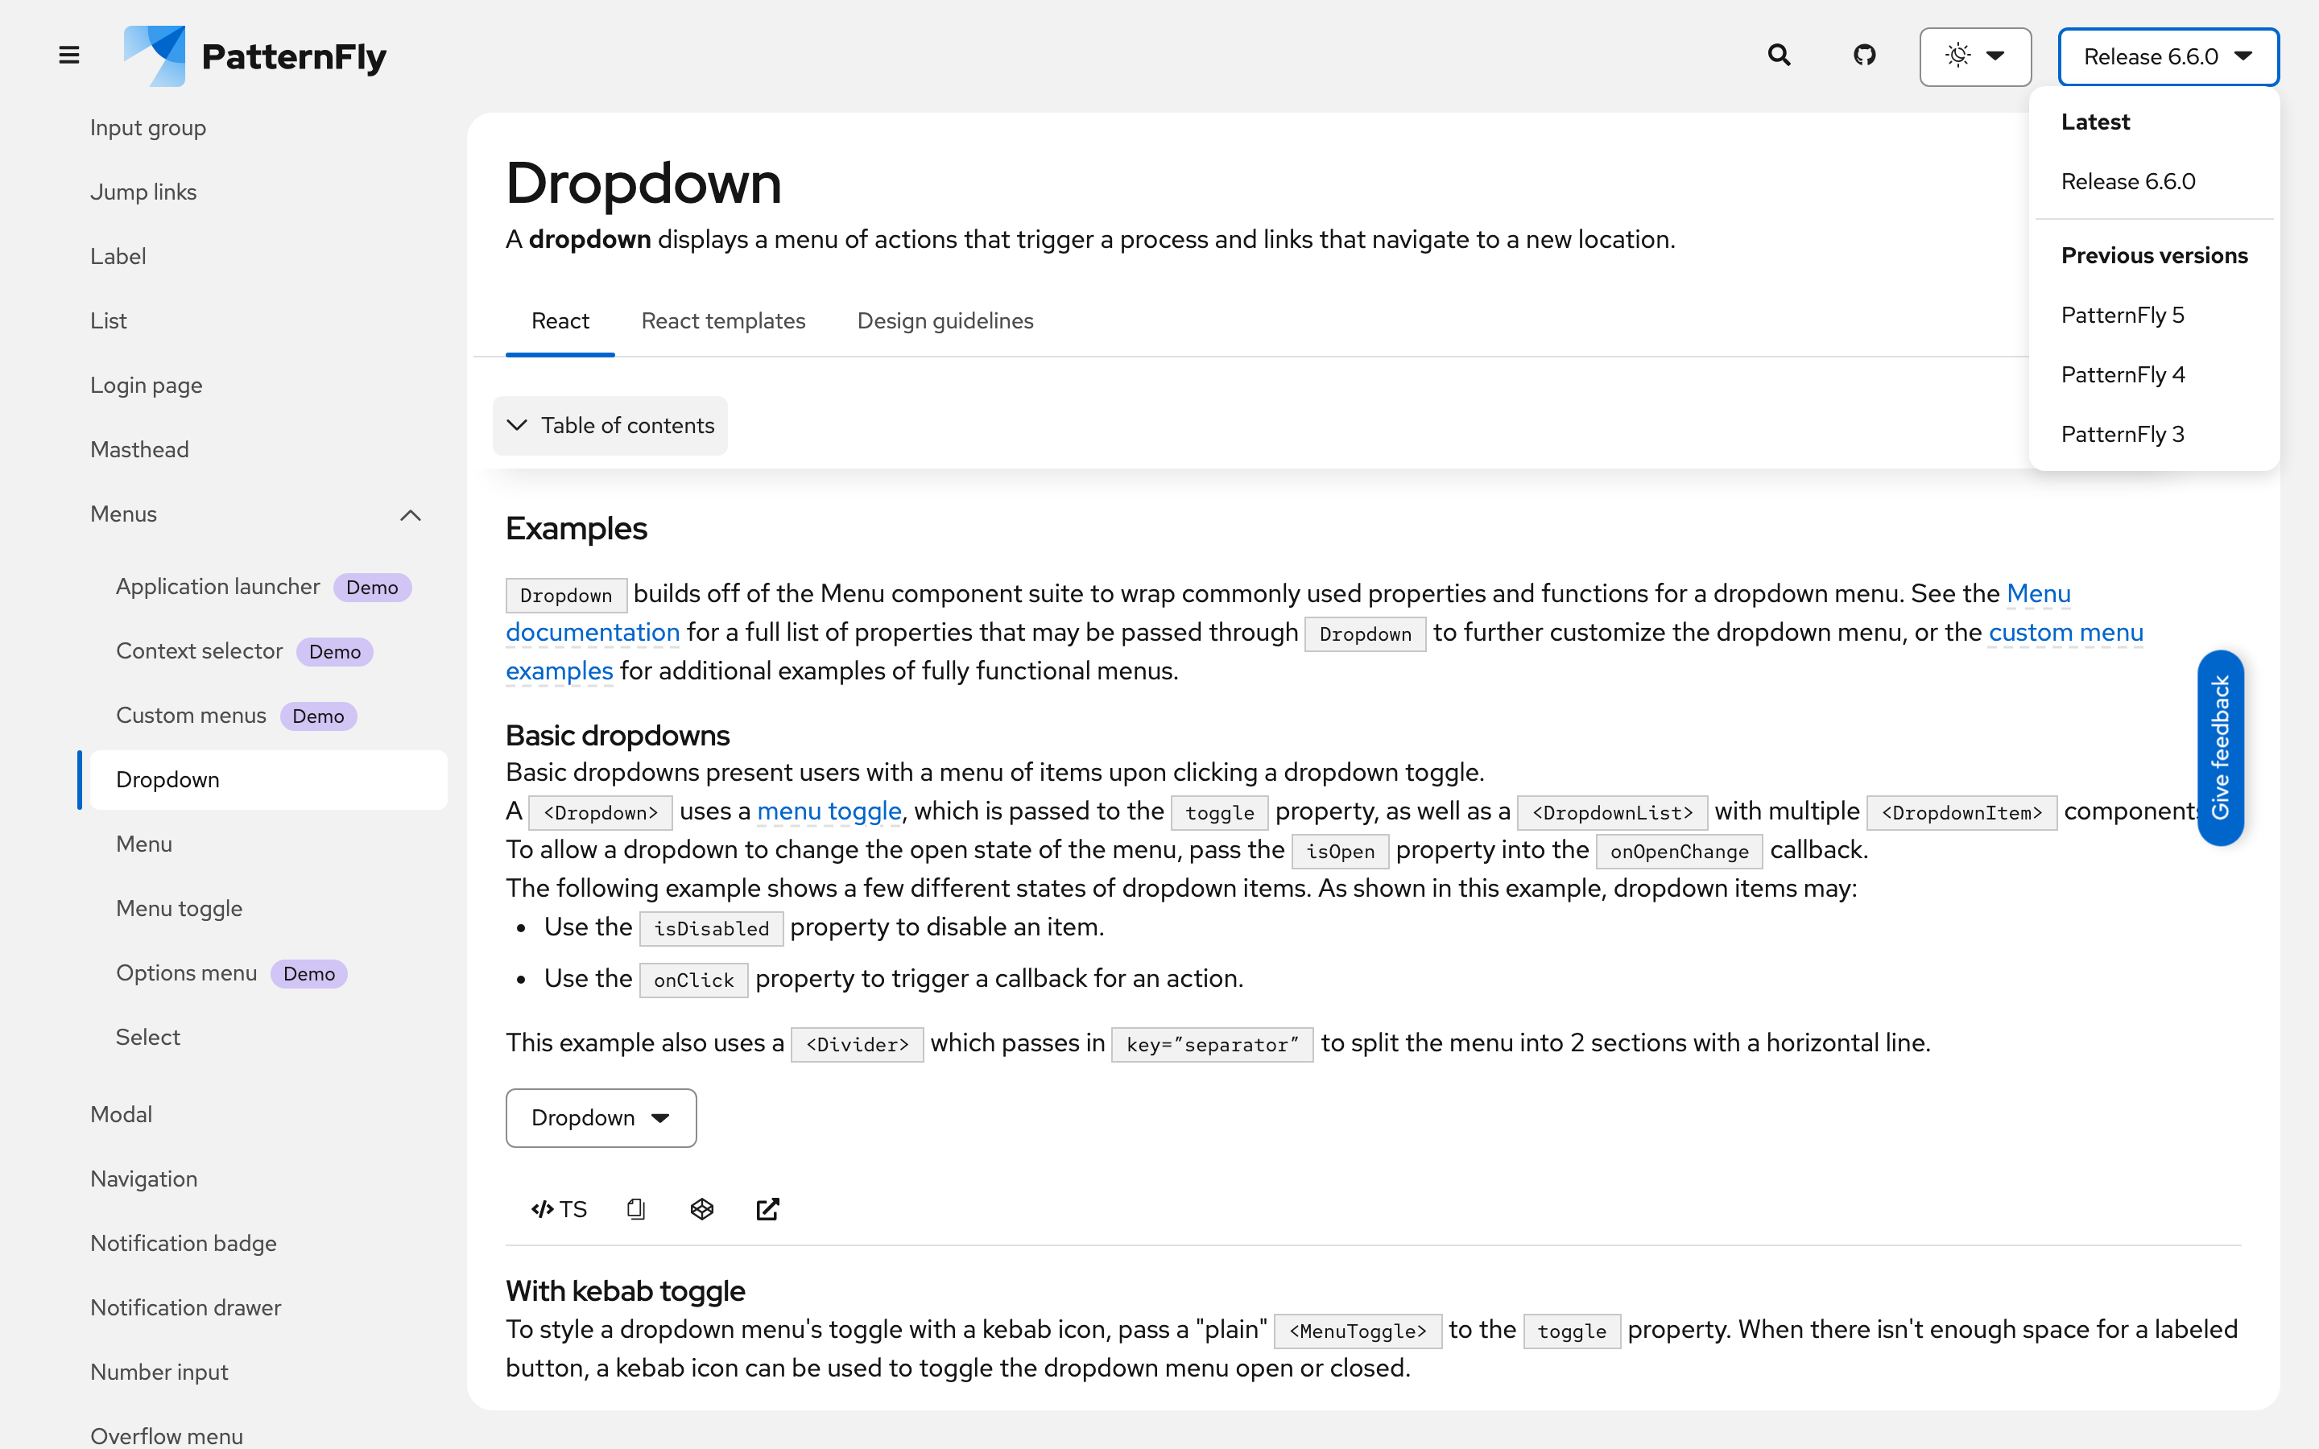Collapse the Menus sidebar section
This screenshot has height=1449, width=2319.
pyautogui.click(x=255, y=514)
